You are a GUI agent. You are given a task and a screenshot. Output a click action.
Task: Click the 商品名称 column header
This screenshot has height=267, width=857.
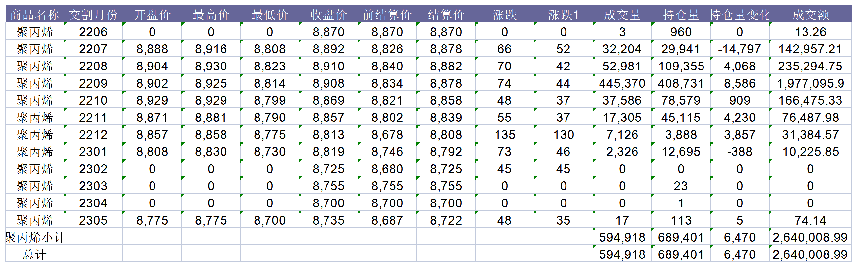click(35, 15)
